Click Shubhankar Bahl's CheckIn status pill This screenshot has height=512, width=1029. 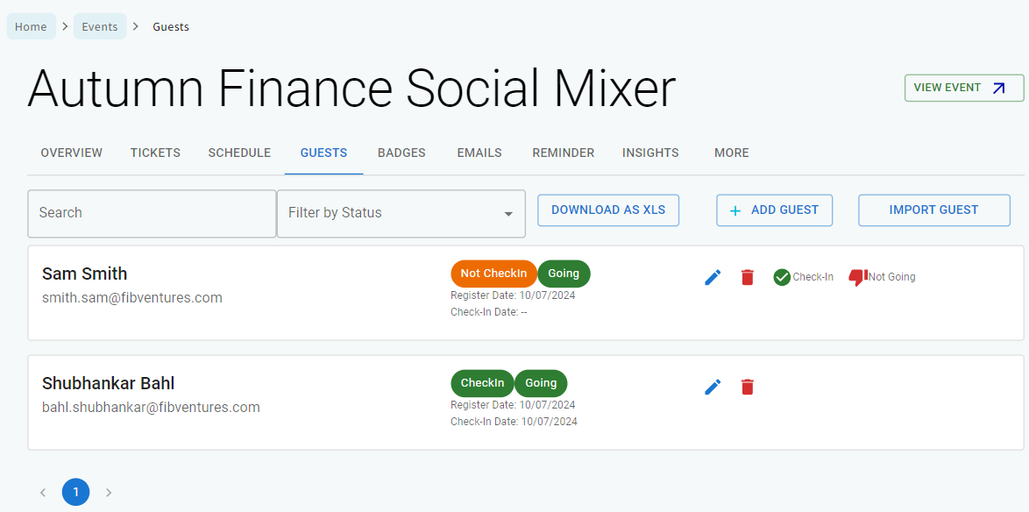tap(482, 382)
